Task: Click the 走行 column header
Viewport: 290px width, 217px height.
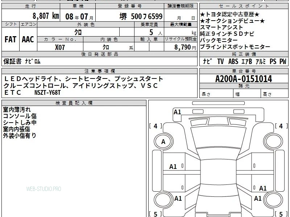Action: [31, 6]
